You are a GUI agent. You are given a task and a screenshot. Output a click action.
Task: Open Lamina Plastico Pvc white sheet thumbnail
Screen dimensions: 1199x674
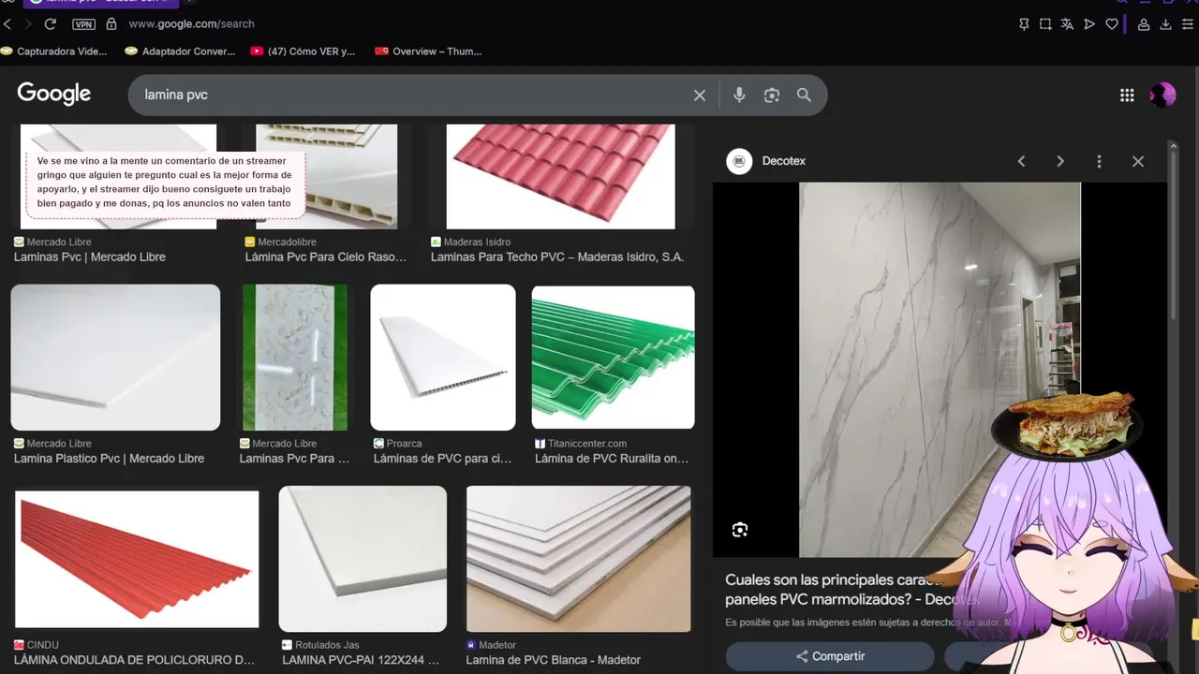[115, 358]
